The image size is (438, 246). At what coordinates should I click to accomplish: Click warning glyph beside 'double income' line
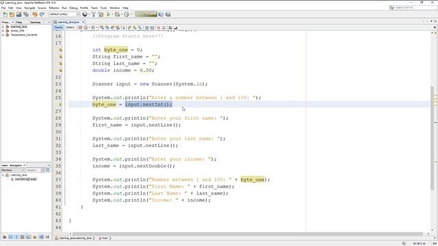tap(60, 70)
